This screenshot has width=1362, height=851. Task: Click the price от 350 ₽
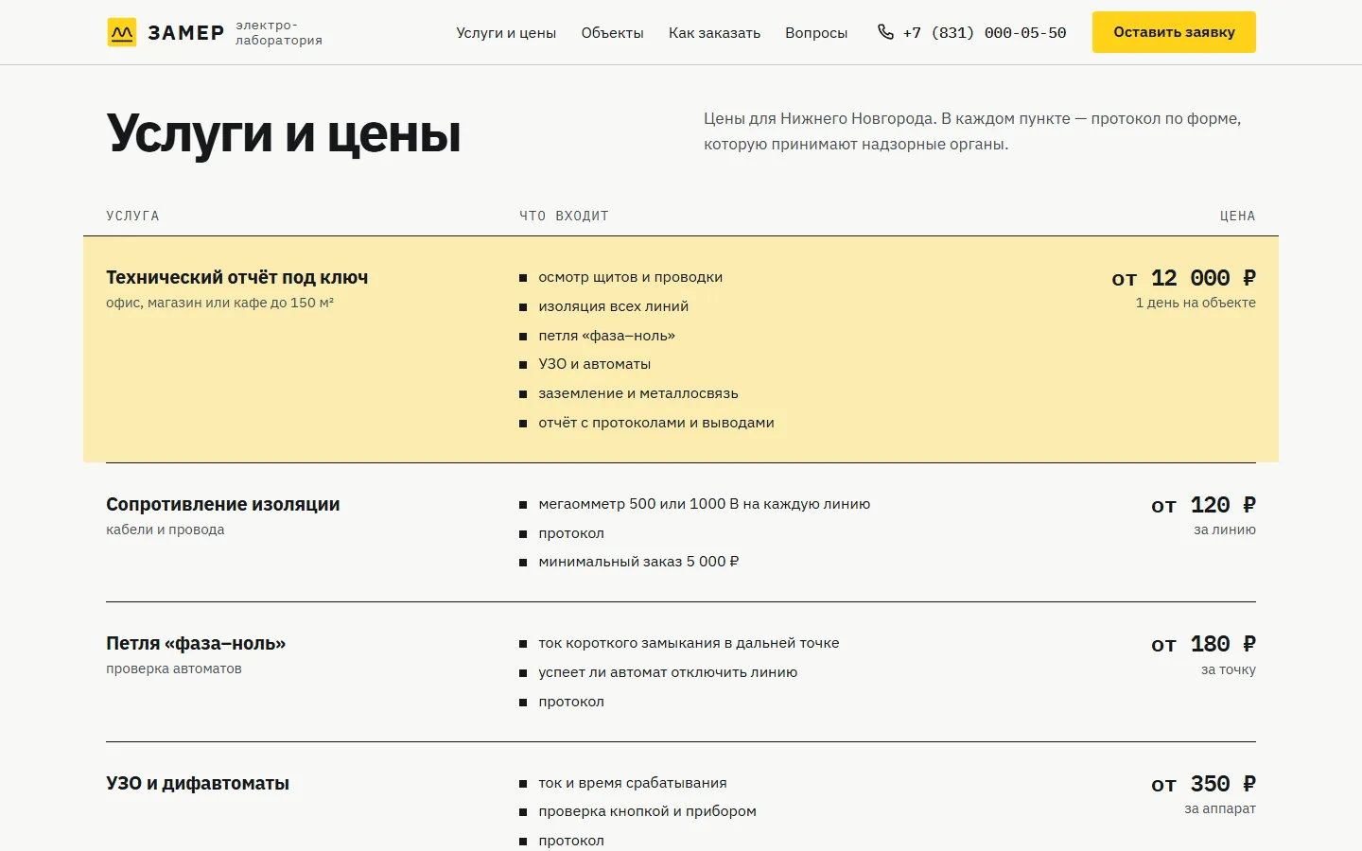1203,784
